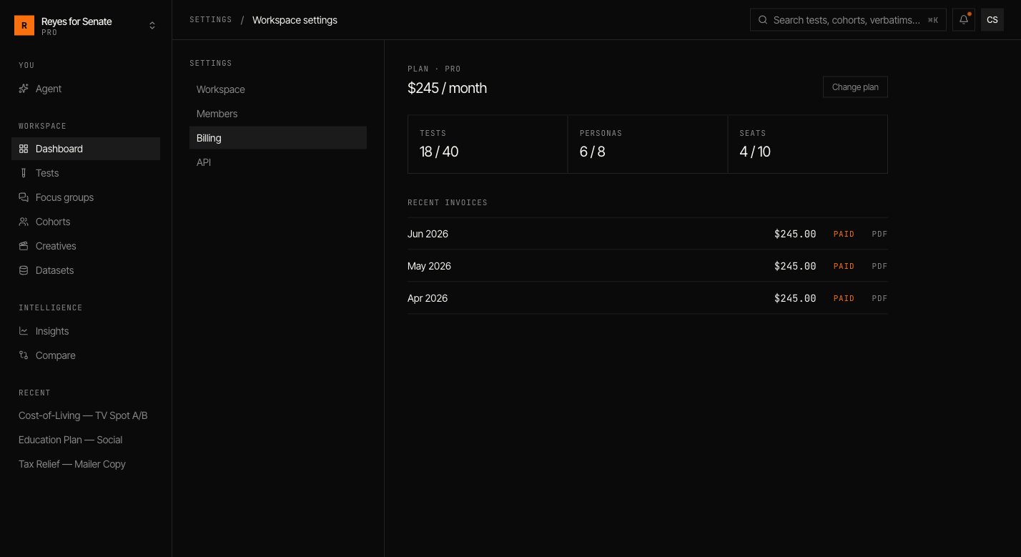Open recent Cost-of-Living — TV Spot A/B

pos(83,415)
